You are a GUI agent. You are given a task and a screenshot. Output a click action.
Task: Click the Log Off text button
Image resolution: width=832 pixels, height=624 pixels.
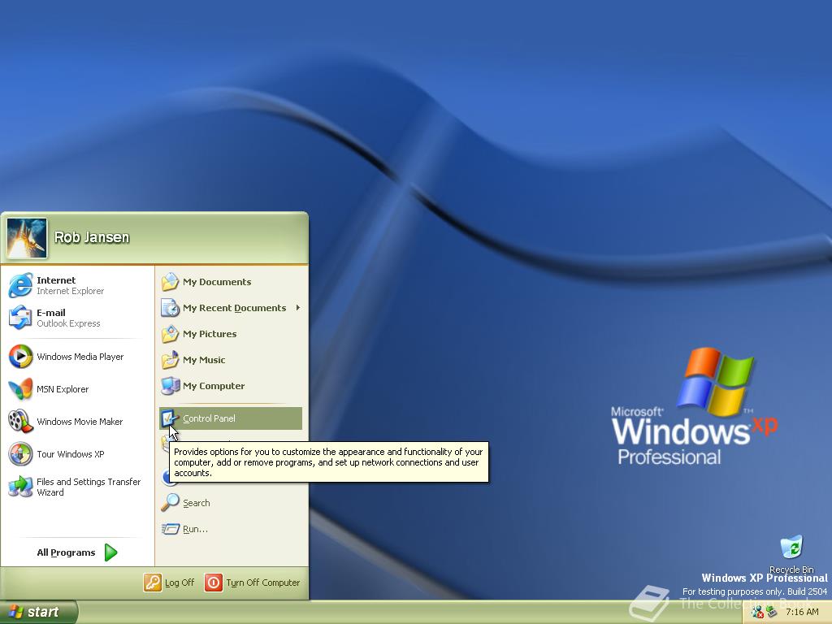[x=180, y=583]
